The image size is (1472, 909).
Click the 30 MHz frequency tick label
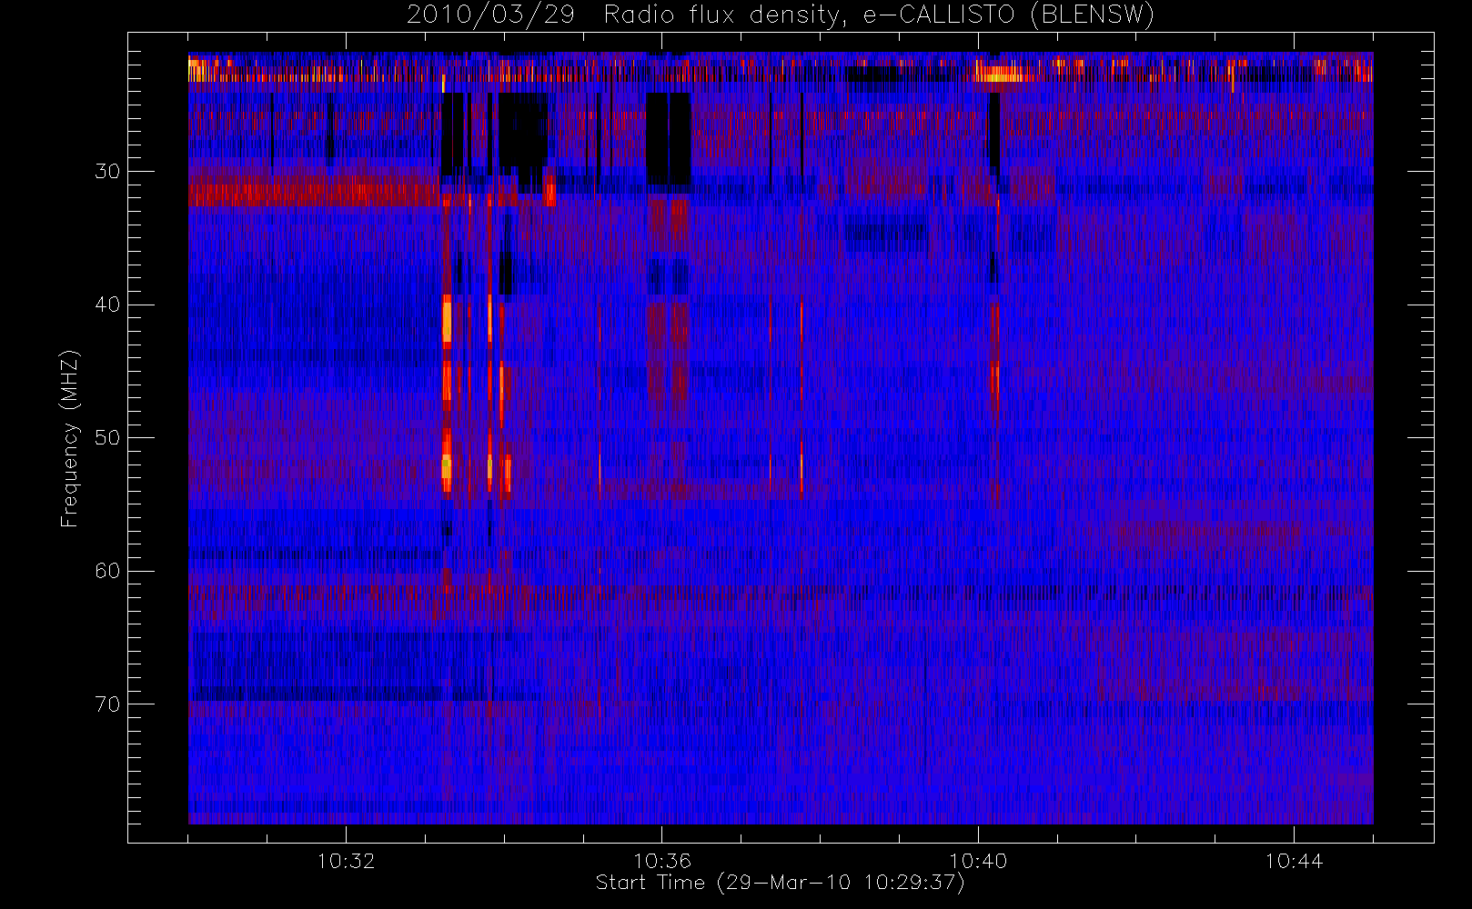click(x=107, y=171)
